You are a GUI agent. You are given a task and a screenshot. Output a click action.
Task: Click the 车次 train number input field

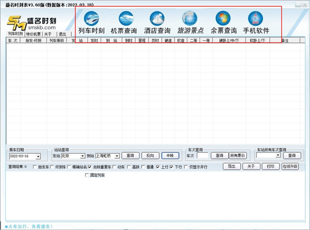(202, 156)
